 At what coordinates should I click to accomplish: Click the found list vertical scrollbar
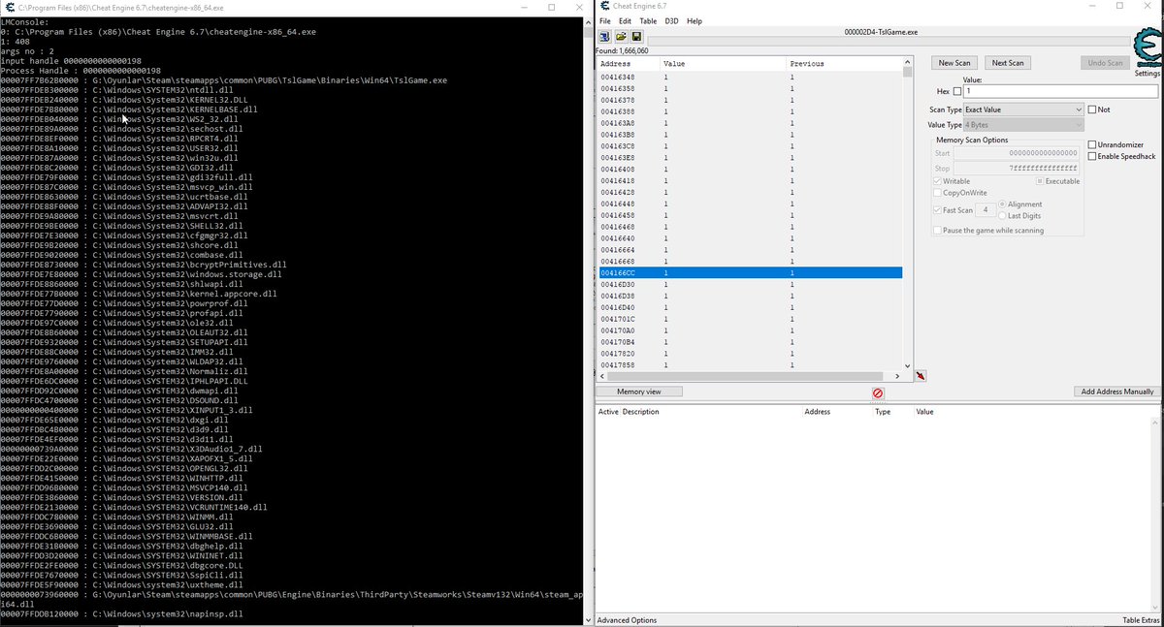pyautogui.click(x=908, y=213)
